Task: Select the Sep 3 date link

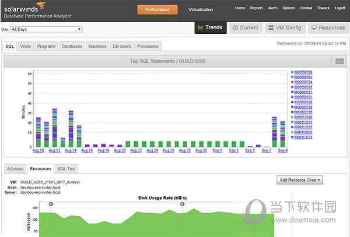Action: coord(234,151)
